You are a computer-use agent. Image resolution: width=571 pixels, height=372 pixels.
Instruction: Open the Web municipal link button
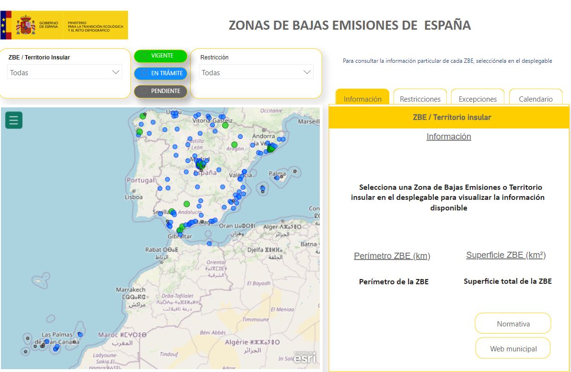coord(513,349)
